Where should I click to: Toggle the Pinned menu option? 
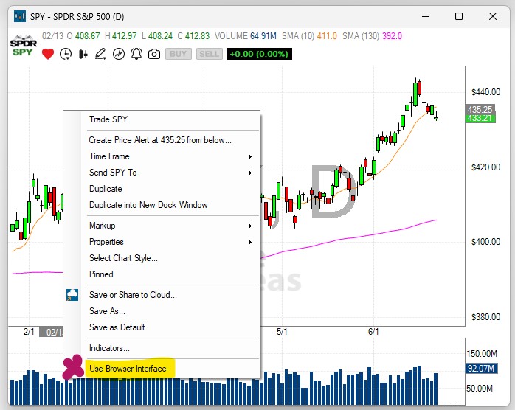(101, 274)
